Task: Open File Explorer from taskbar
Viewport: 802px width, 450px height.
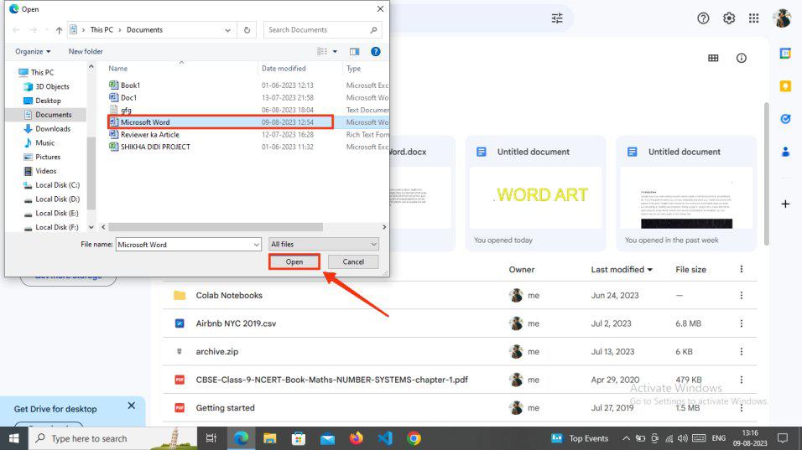Action: pyautogui.click(x=269, y=438)
